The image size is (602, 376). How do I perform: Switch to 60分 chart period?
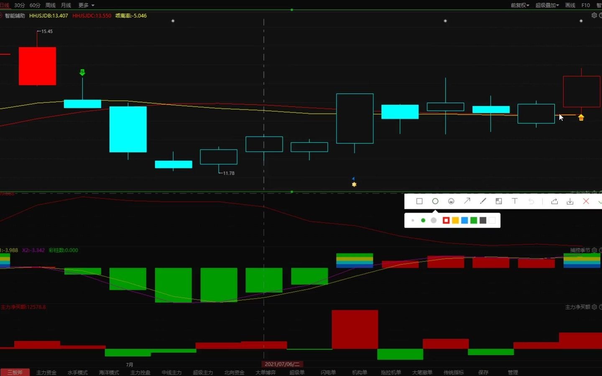(35, 5)
